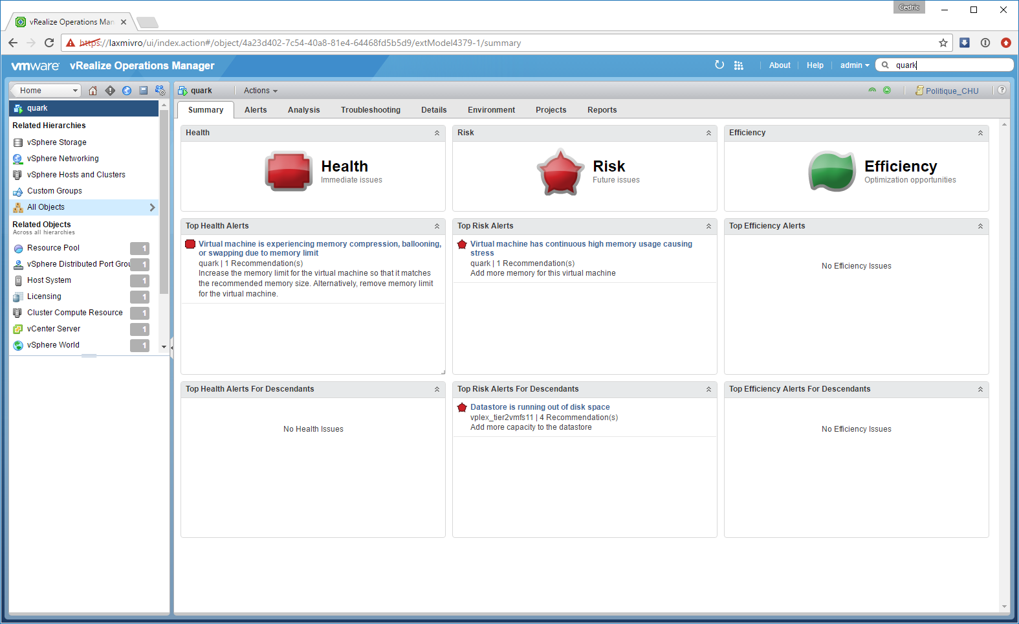This screenshot has height=624, width=1019.
Task: Switch to the Alerts tab
Action: (256, 110)
